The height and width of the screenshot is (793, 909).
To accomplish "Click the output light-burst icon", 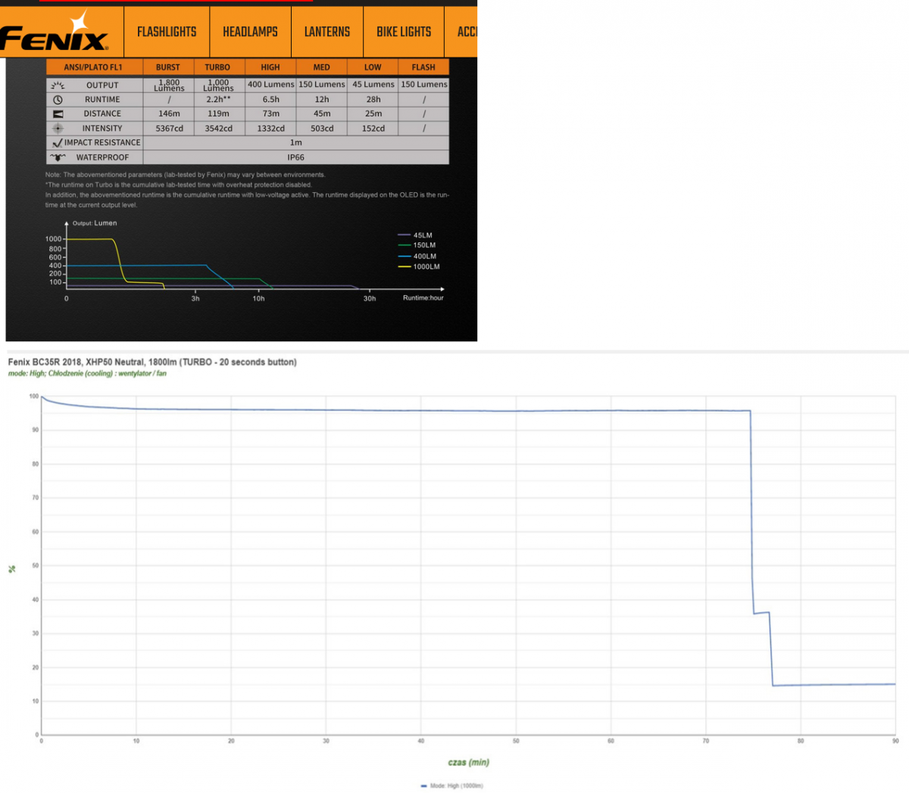I will pos(58,86).
